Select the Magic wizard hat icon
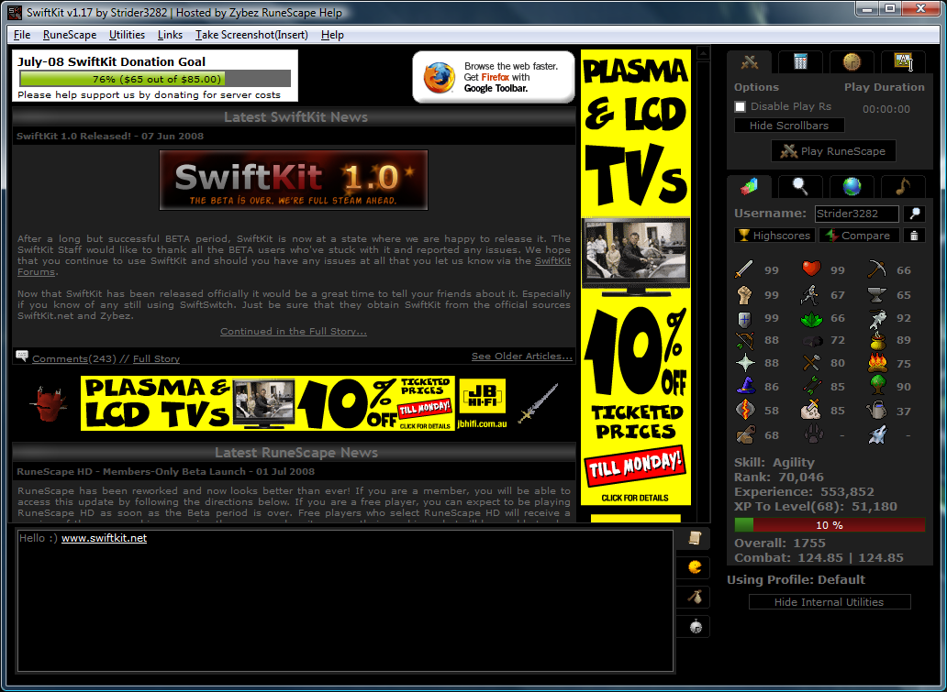The height and width of the screenshot is (692, 947). pyautogui.click(x=745, y=386)
